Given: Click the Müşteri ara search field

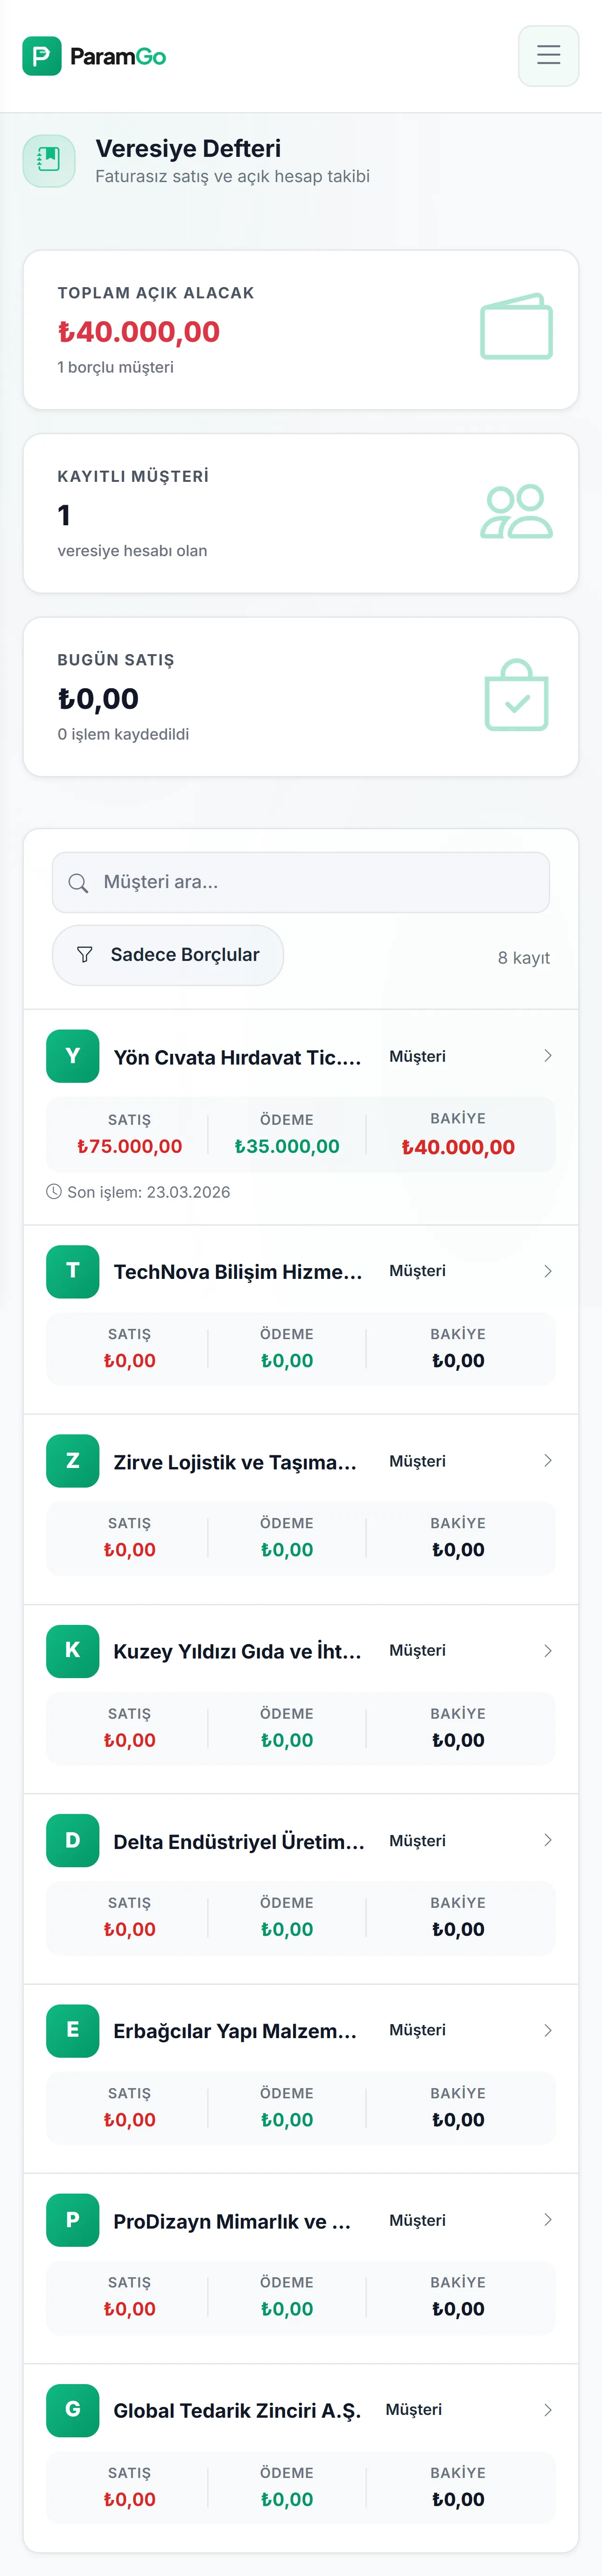Looking at the screenshot, I should click(300, 882).
